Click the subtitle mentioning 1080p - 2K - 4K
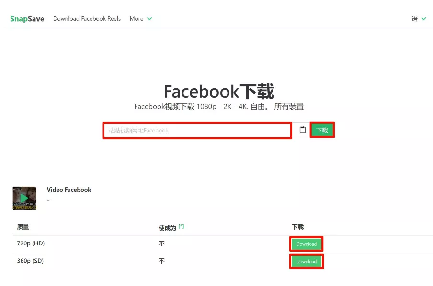Viewport: 433px width, 286px height. click(x=219, y=107)
